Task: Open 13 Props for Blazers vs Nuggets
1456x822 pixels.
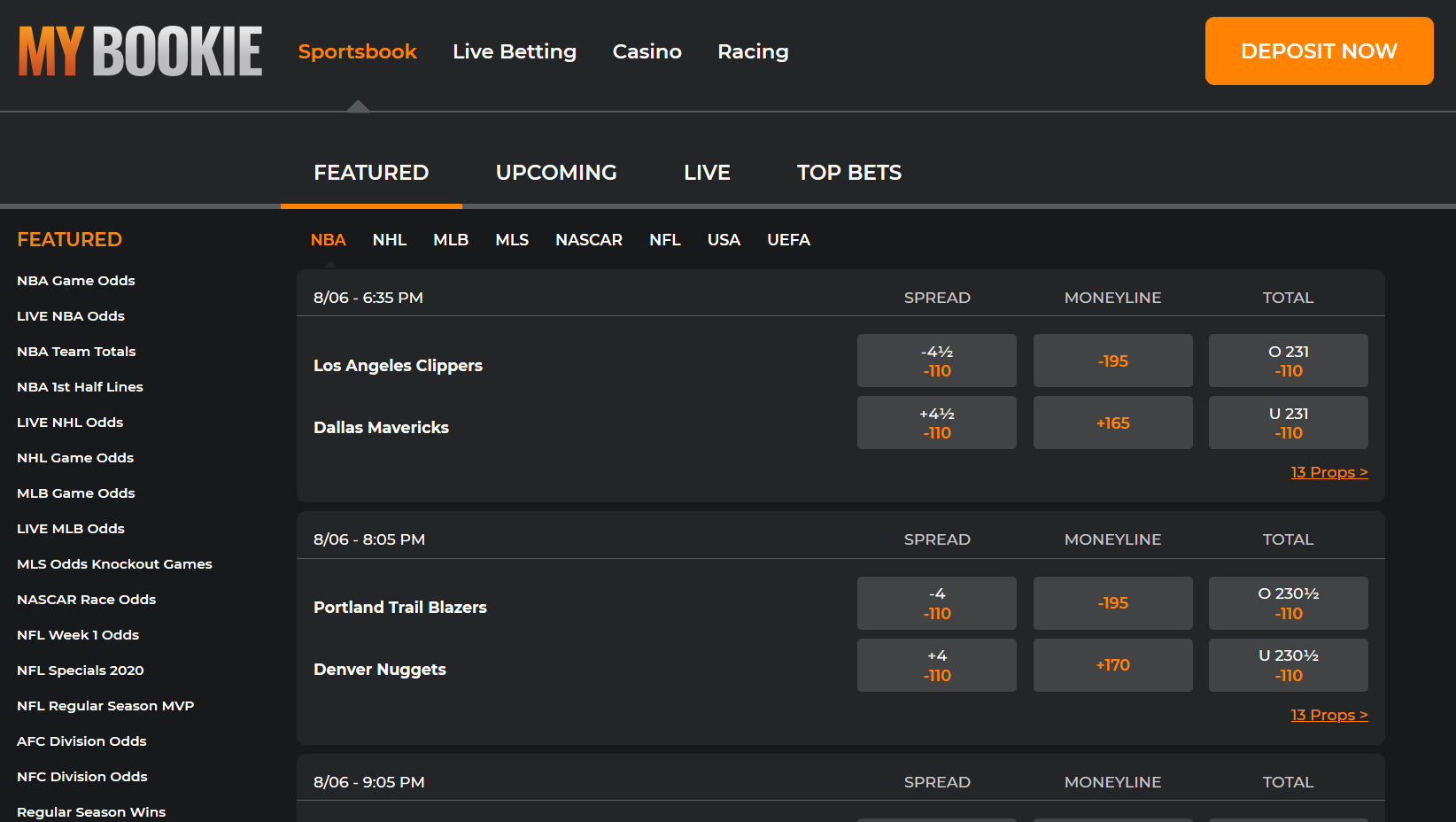Action: [x=1328, y=715]
